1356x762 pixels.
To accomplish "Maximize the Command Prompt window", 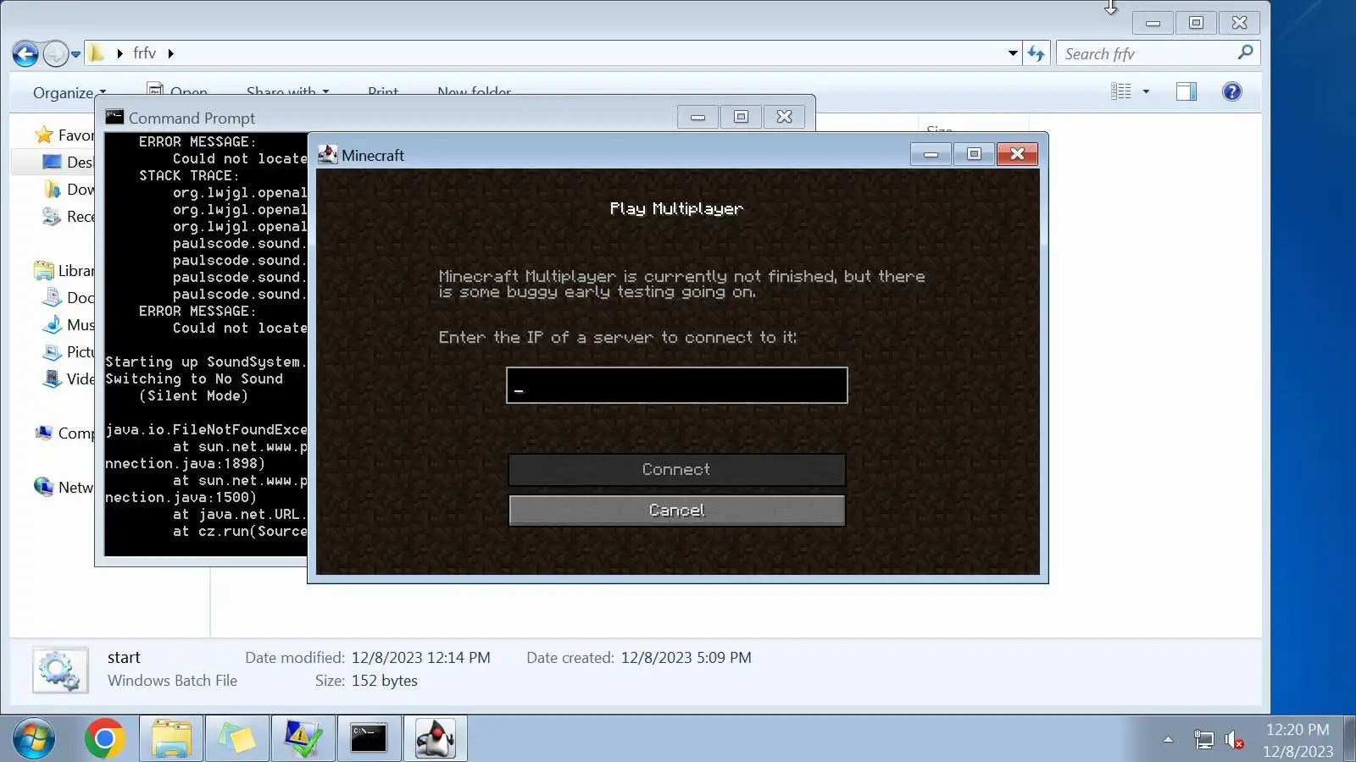I will point(741,117).
